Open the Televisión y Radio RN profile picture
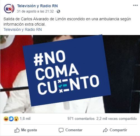 [x=9, y=9]
